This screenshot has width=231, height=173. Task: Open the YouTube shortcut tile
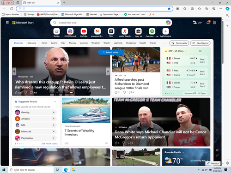tap(84, 31)
